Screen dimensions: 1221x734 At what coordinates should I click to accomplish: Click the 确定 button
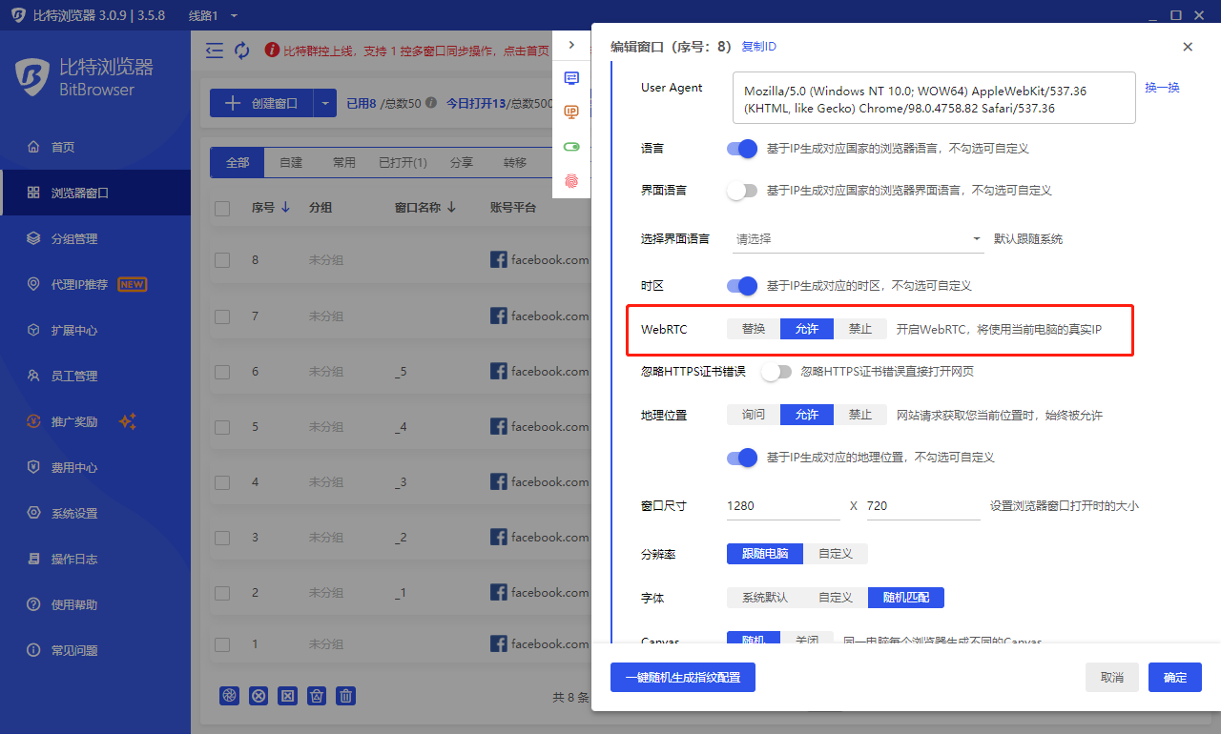pos(1175,677)
